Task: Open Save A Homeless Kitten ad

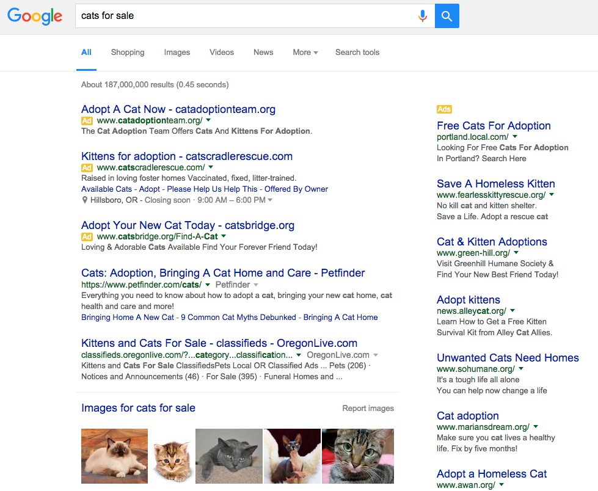Action: pyautogui.click(x=496, y=184)
